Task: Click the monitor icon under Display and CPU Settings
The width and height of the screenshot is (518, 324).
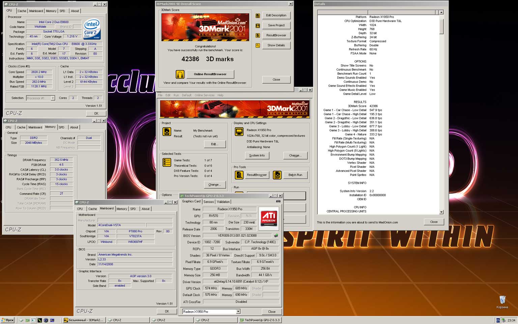Action: (239, 132)
